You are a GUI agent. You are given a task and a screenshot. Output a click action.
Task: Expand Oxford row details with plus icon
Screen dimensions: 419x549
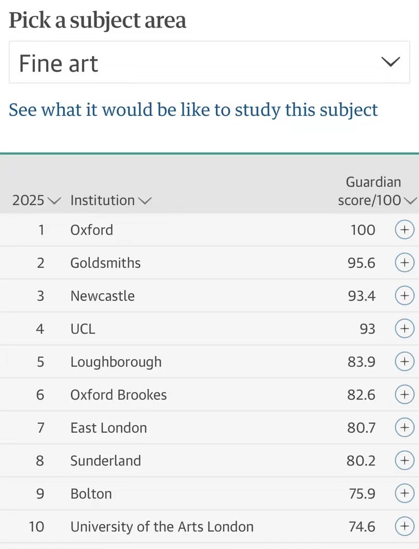pyautogui.click(x=404, y=230)
